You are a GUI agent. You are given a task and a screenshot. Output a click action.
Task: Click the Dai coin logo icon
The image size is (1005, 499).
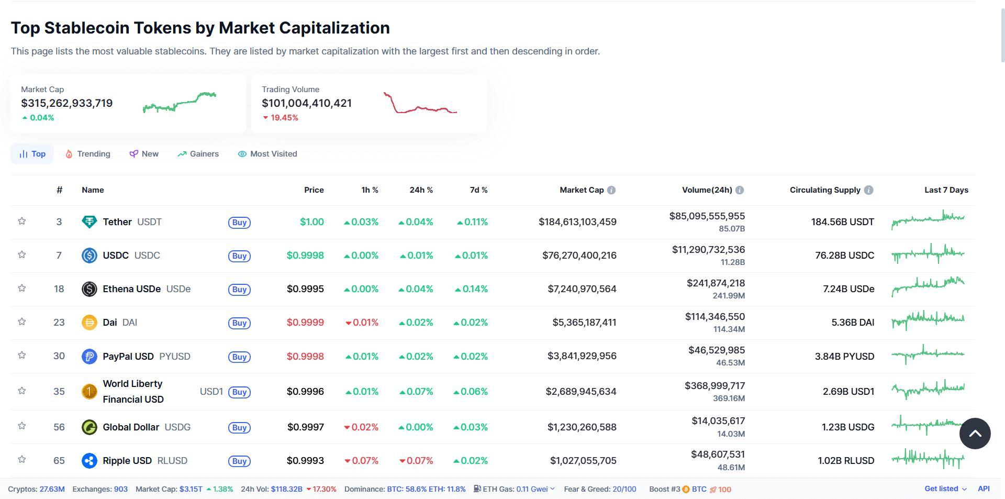[x=90, y=323]
